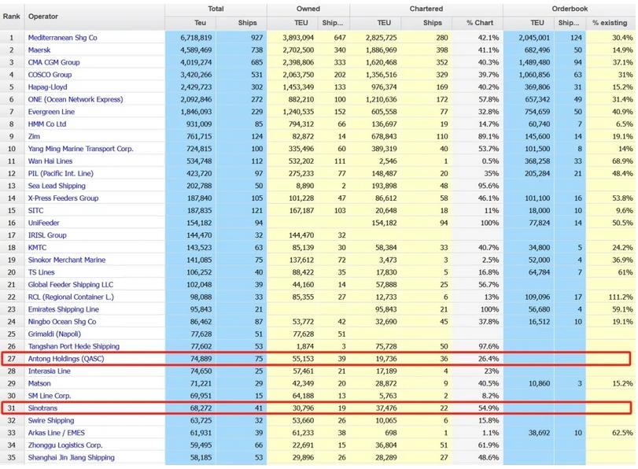Open the UniFeeder operator link

43,223
